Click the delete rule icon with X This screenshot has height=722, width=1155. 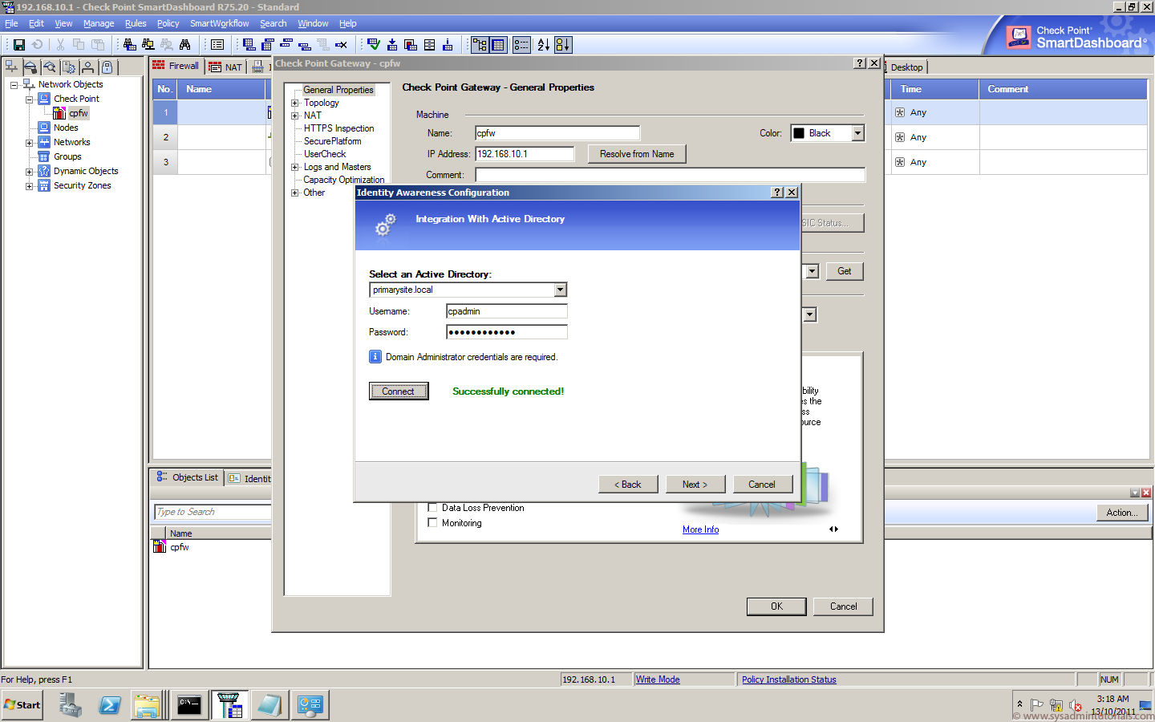coord(341,45)
